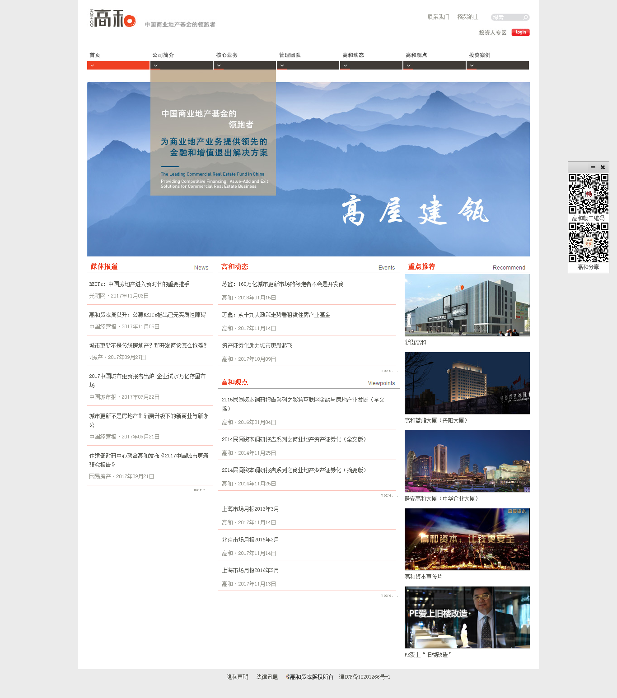Open article 城市更新不是传统房地产？那开发商该怎么抢滩？

(x=148, y=345)
